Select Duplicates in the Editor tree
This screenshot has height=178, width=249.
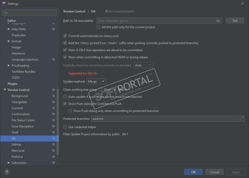[18, 35]
